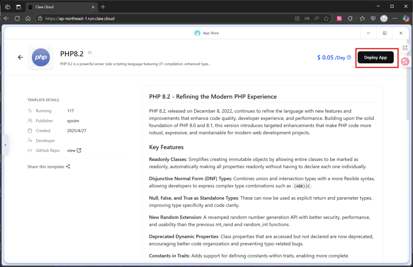
Task: Open the PHP logo thumbnail
Action: (x=41, y=57)
